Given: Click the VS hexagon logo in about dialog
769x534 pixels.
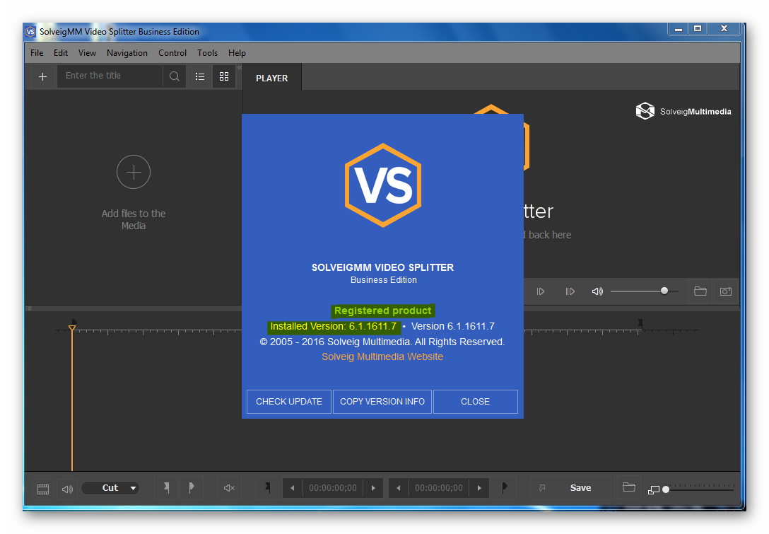Looking at the screenshot, I should [383, 185].
